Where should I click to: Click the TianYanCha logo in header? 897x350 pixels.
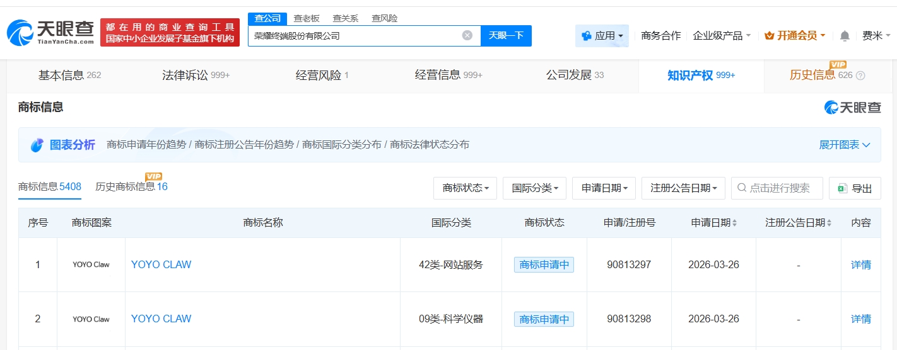[x=50, y=32]
